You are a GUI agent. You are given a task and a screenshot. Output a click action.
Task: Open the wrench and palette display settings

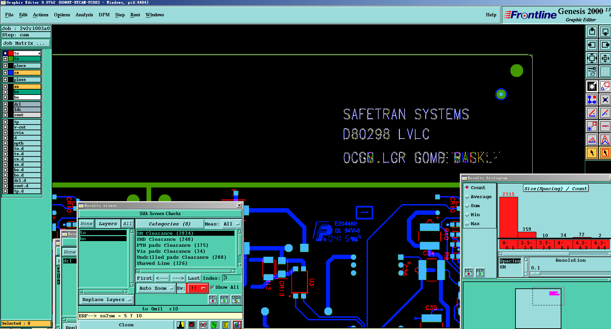pyautogui.click(x=592, y=71)
